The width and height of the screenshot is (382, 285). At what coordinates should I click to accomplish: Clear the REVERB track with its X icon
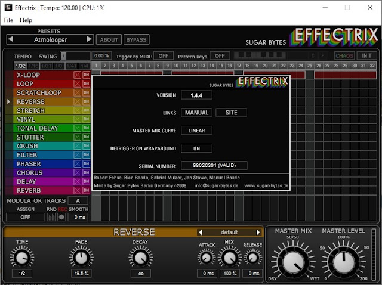coord(78,190)
